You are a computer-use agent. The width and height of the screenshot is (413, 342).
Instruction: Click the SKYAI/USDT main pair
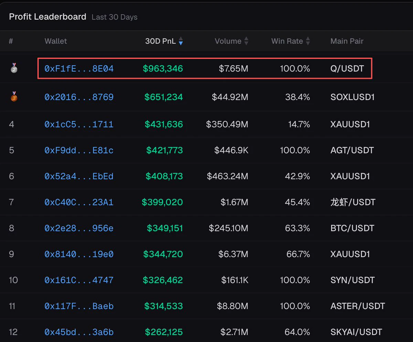(356, 332)
